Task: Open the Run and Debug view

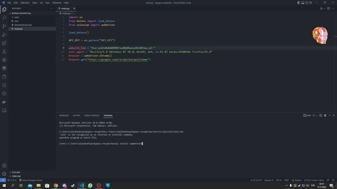Action: (x=4, y=35)
